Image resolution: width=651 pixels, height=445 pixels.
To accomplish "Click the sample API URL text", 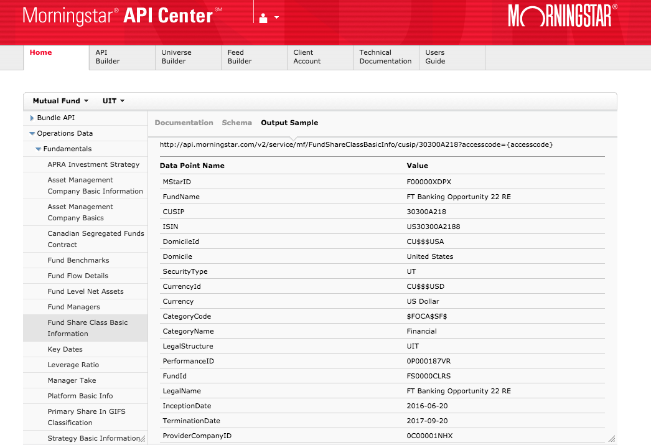I will click(x=356, y=144).
